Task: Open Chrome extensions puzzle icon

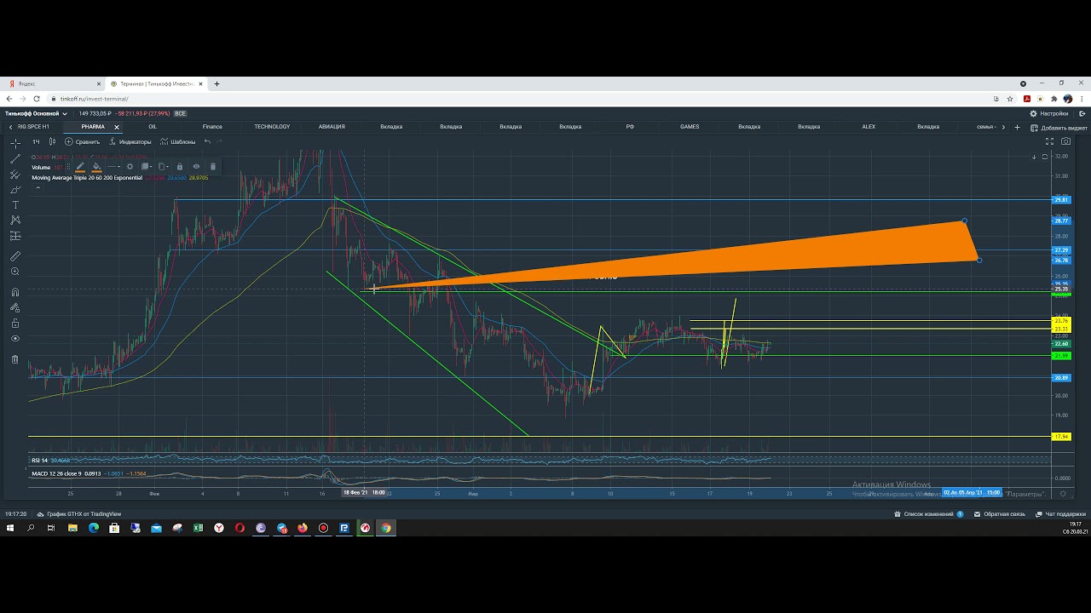Action: [1054, 99]
